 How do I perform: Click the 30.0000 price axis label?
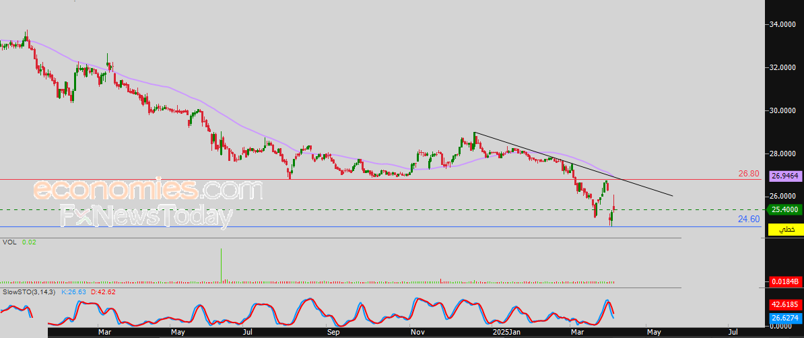pyautogui.click(x=784, y=110)
